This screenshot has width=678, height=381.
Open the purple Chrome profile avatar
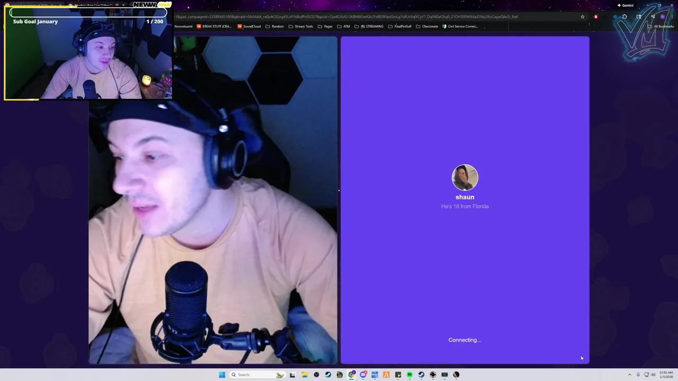pyautogui.click(x=662, y=16)
